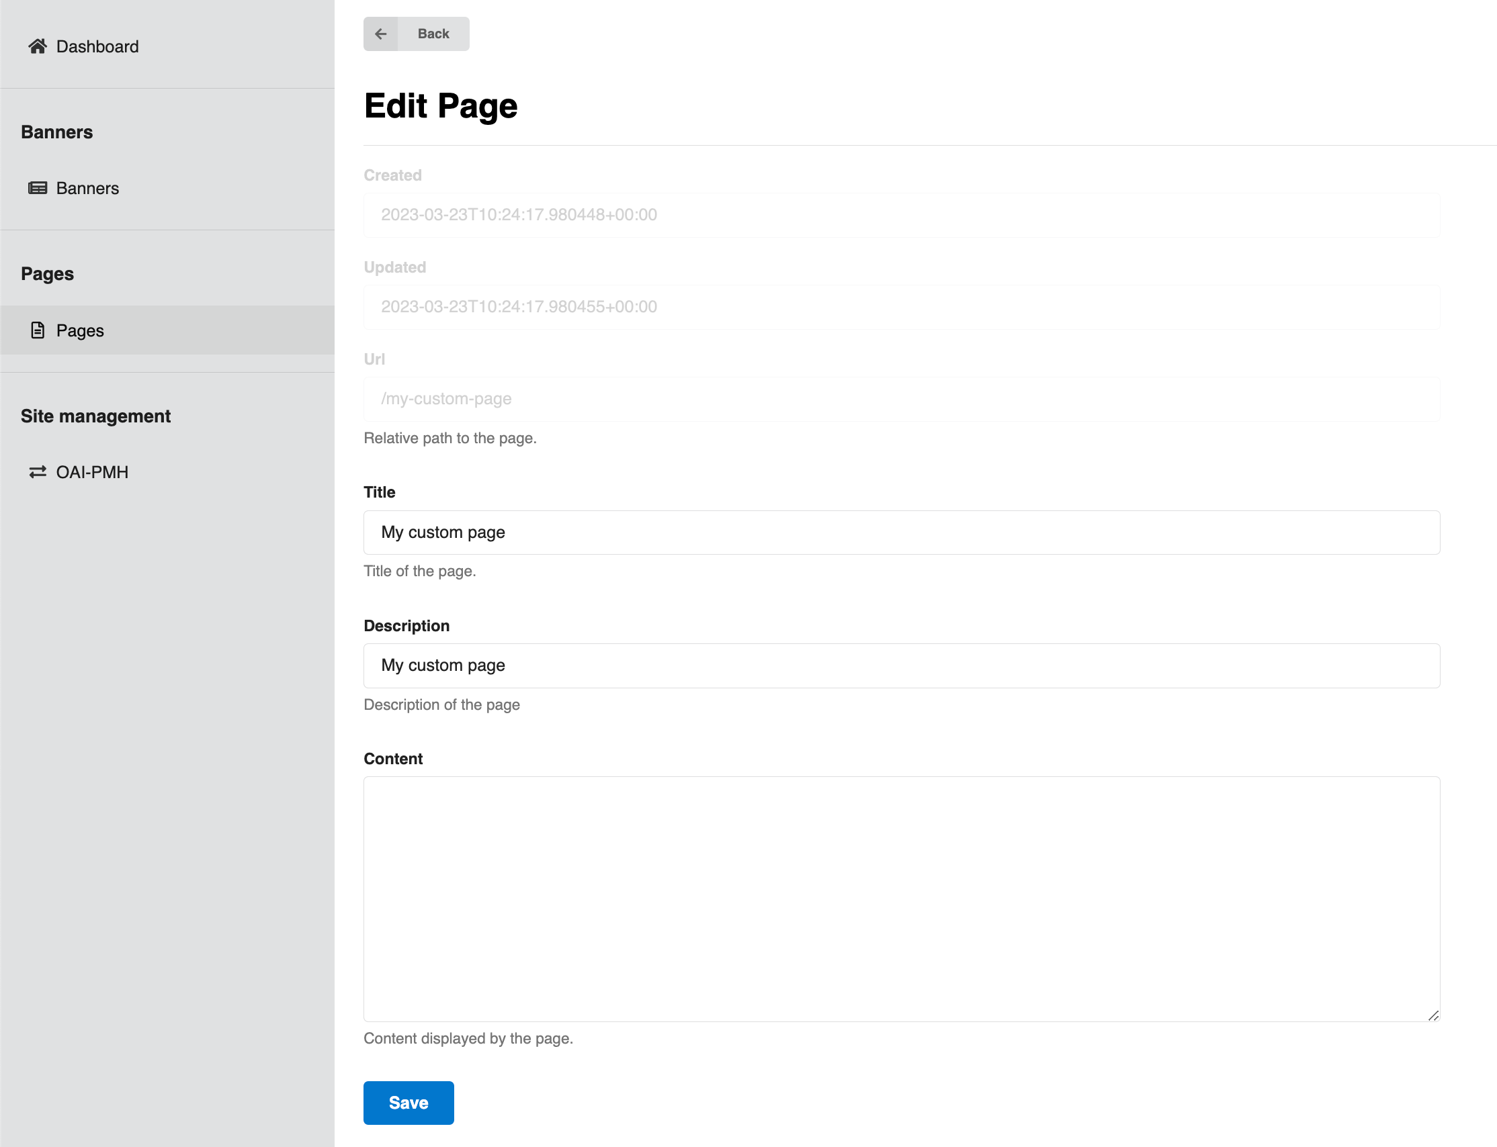Image resolution: width=1497 pixels, height=1147 pixels.
Task: Click the Dashboard home icon
Action: 38,46
